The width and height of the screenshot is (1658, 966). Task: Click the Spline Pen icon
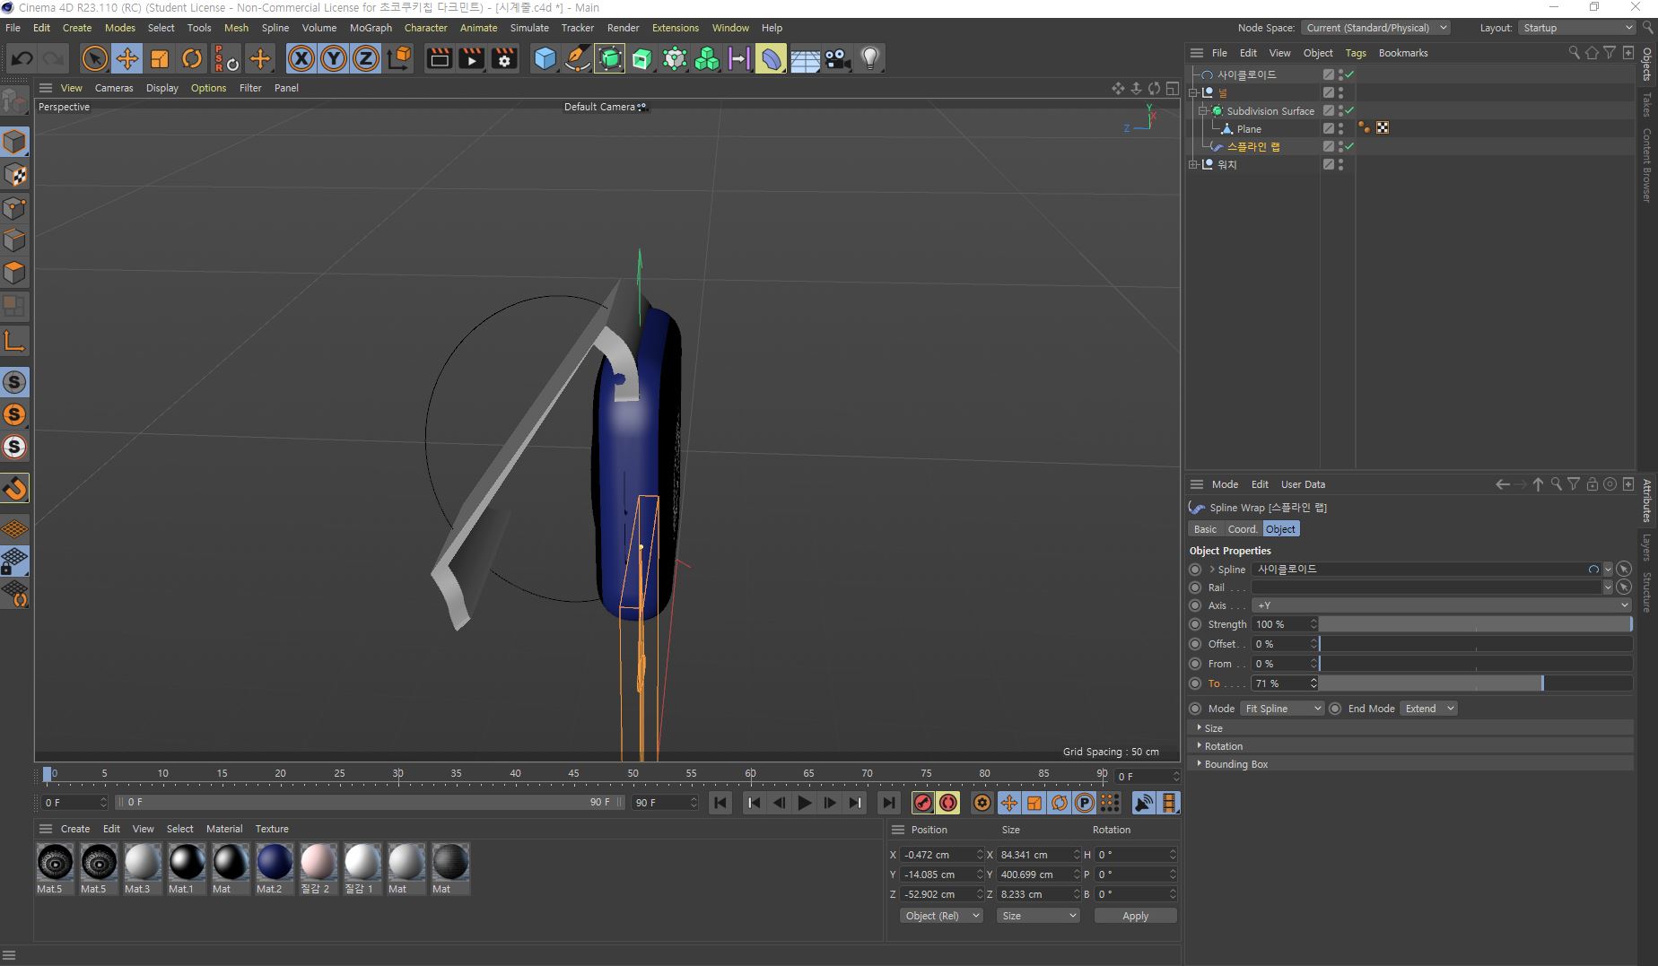coord(578,59)
